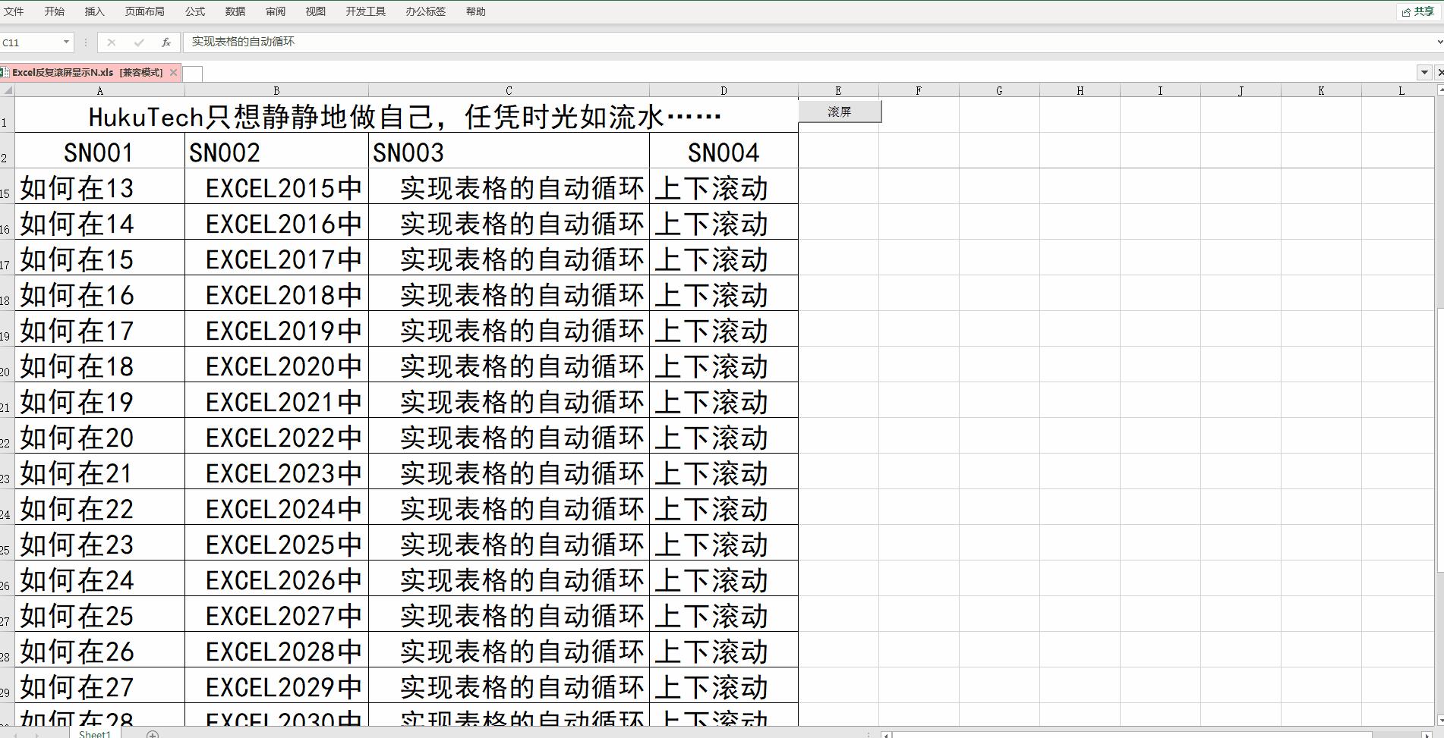Click the new worksheet plus icon
Viewport: 1444px width, 738px height.
click(153, 734)
